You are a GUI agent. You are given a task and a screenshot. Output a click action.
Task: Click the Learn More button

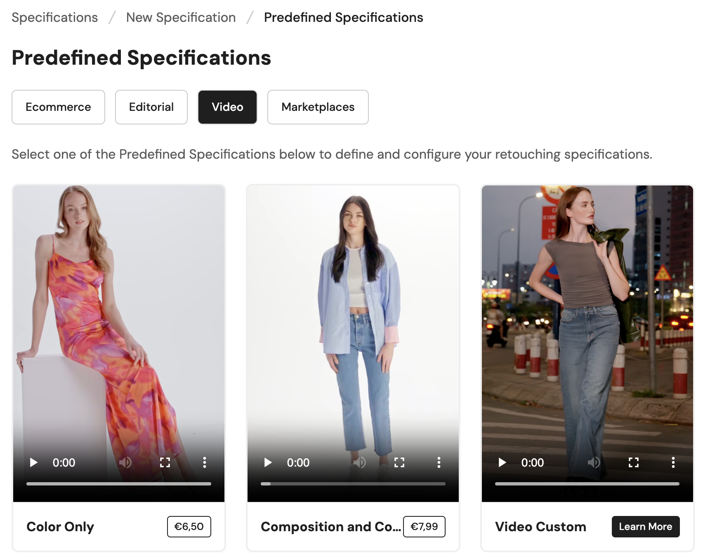click(646, 527)
